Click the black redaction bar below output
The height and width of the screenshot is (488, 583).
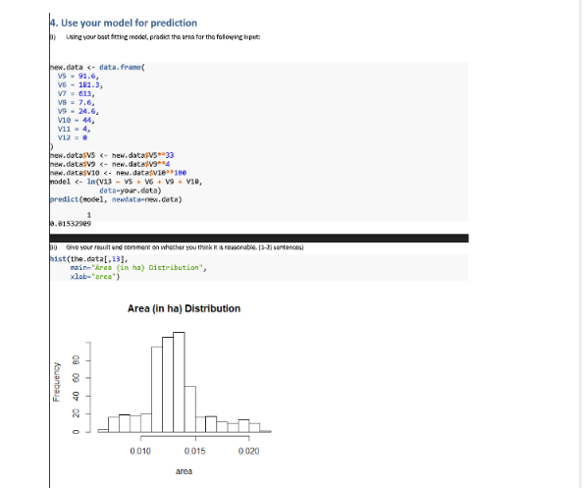pyautogui.click(x=259, y=238)
